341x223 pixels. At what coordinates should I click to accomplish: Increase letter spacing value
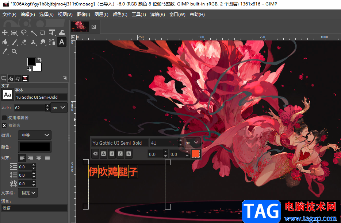tap(34, 182)
